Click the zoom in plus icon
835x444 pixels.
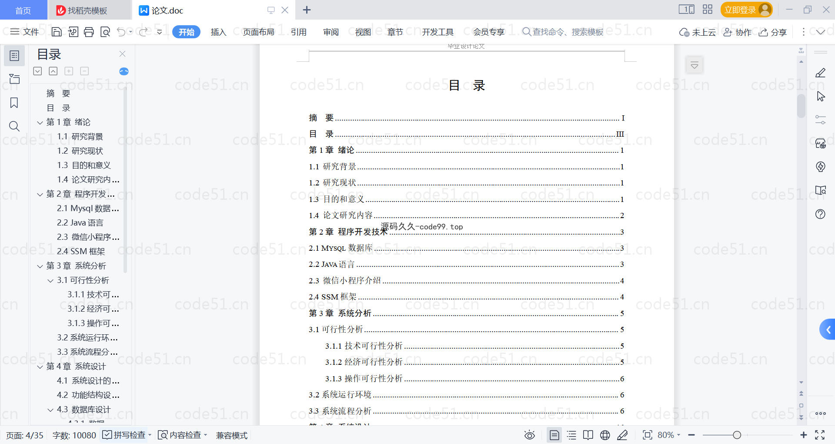tap(803, 435)
